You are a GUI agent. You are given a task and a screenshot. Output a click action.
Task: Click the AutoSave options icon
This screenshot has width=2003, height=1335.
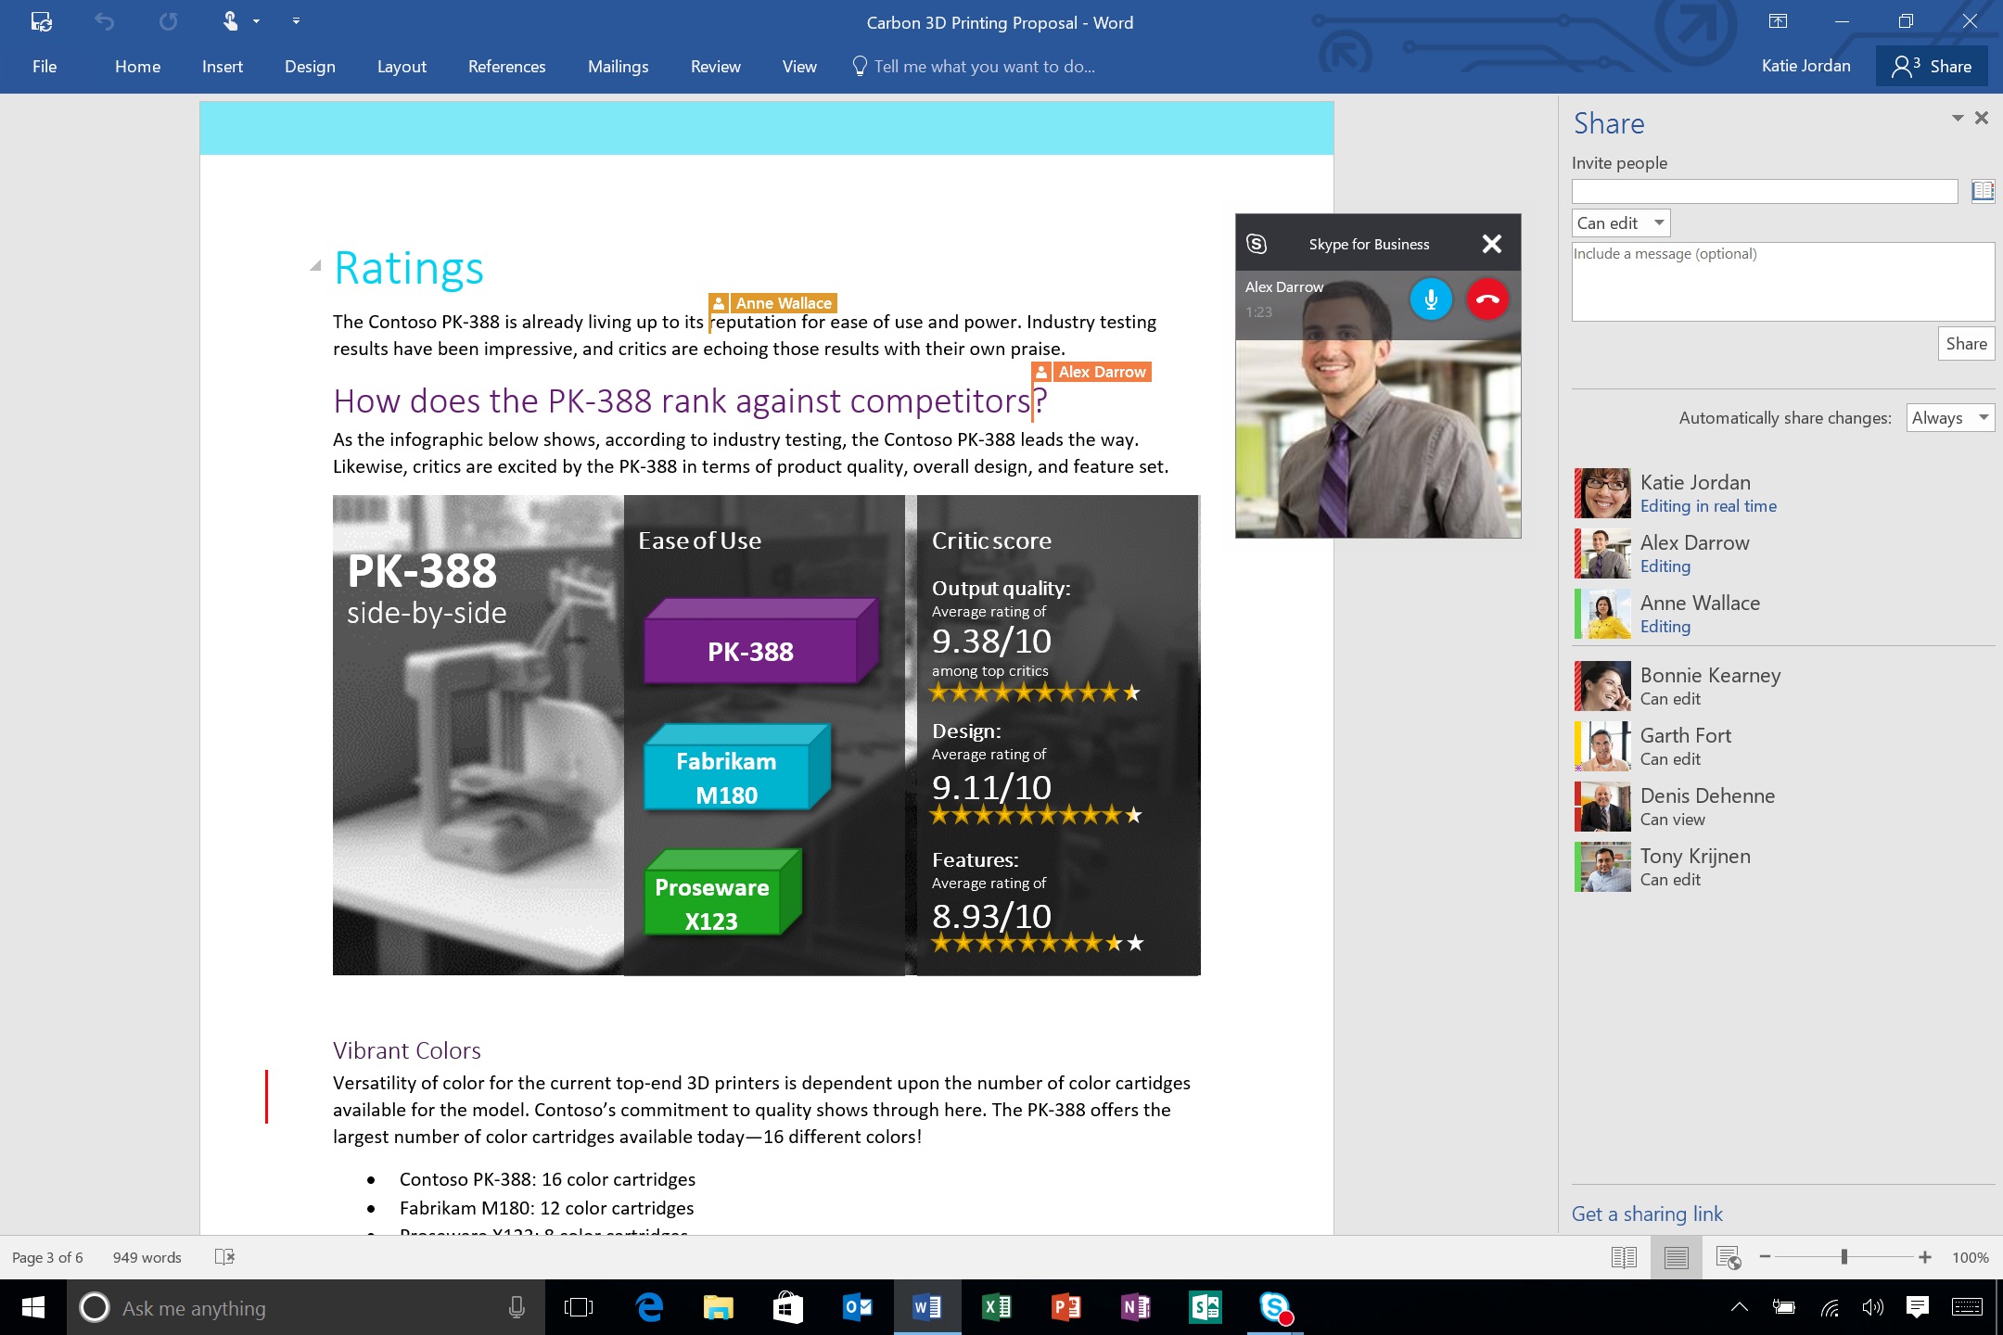(x=40, y=22)
